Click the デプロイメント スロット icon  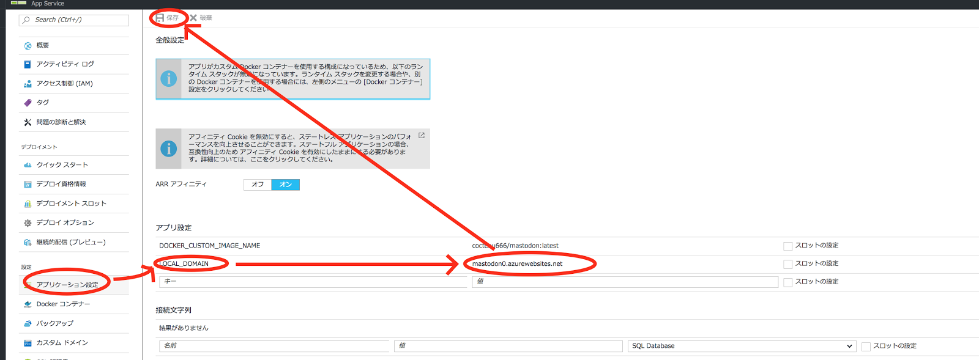[28, 204]
